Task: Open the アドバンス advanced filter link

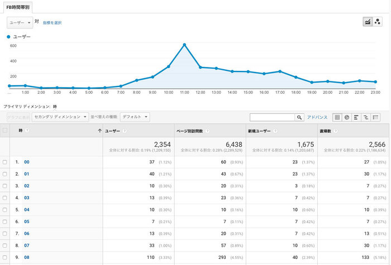Action: point(317,117)
